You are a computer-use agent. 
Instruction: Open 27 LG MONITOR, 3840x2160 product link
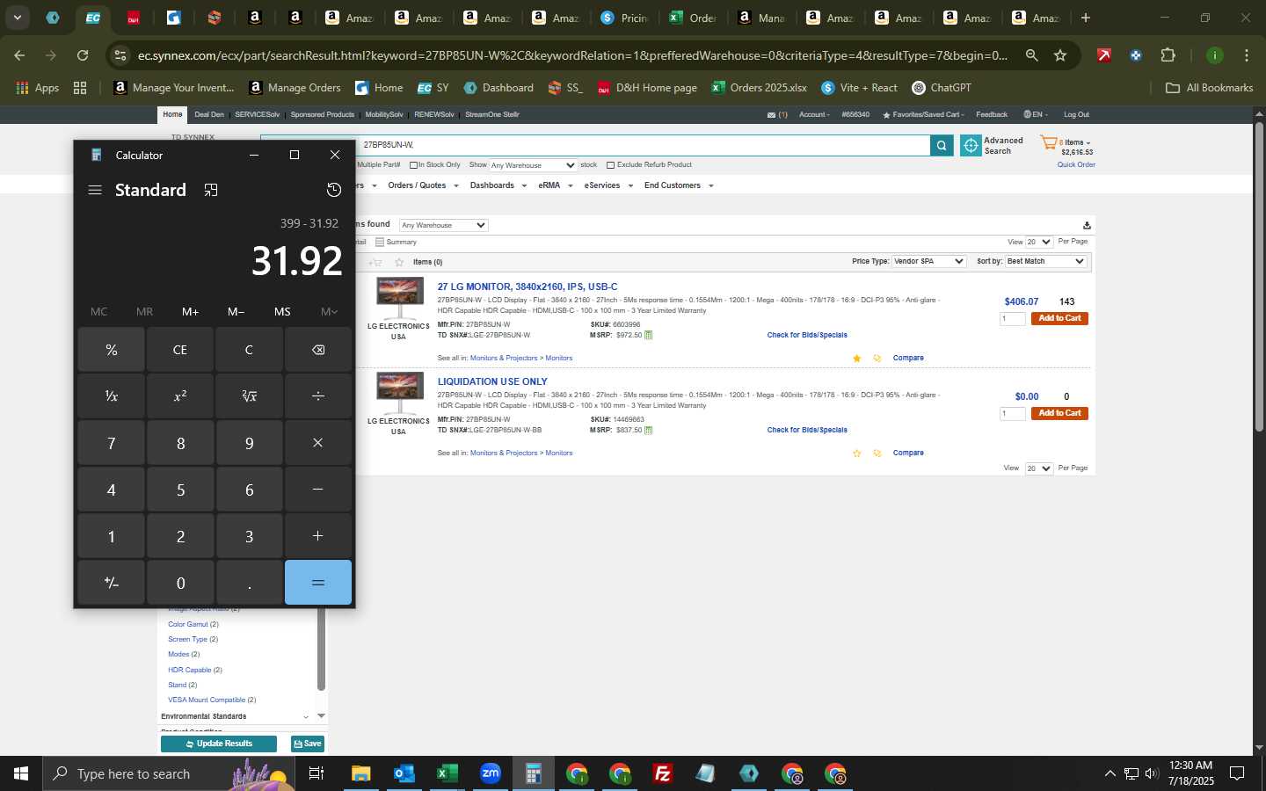527,287
